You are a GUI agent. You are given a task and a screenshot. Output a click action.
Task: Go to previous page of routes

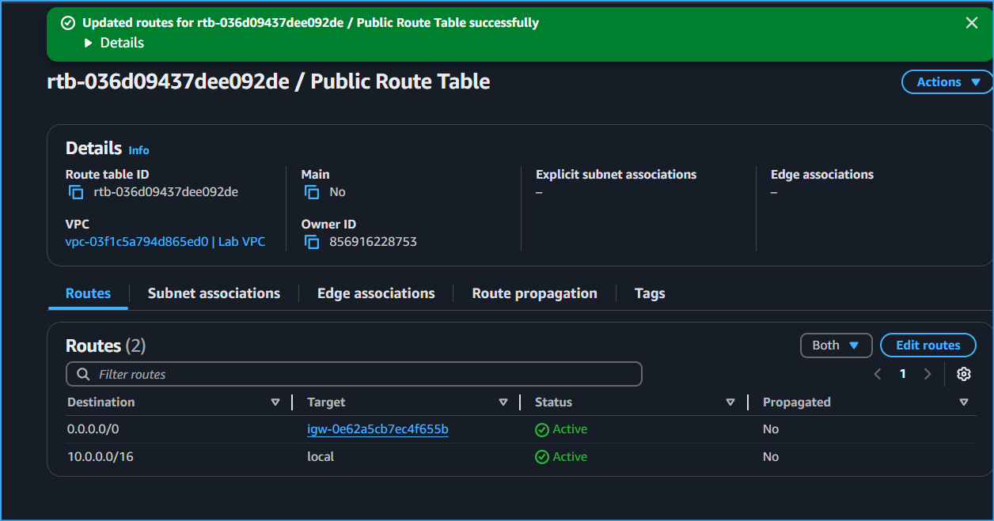(877, 373)
